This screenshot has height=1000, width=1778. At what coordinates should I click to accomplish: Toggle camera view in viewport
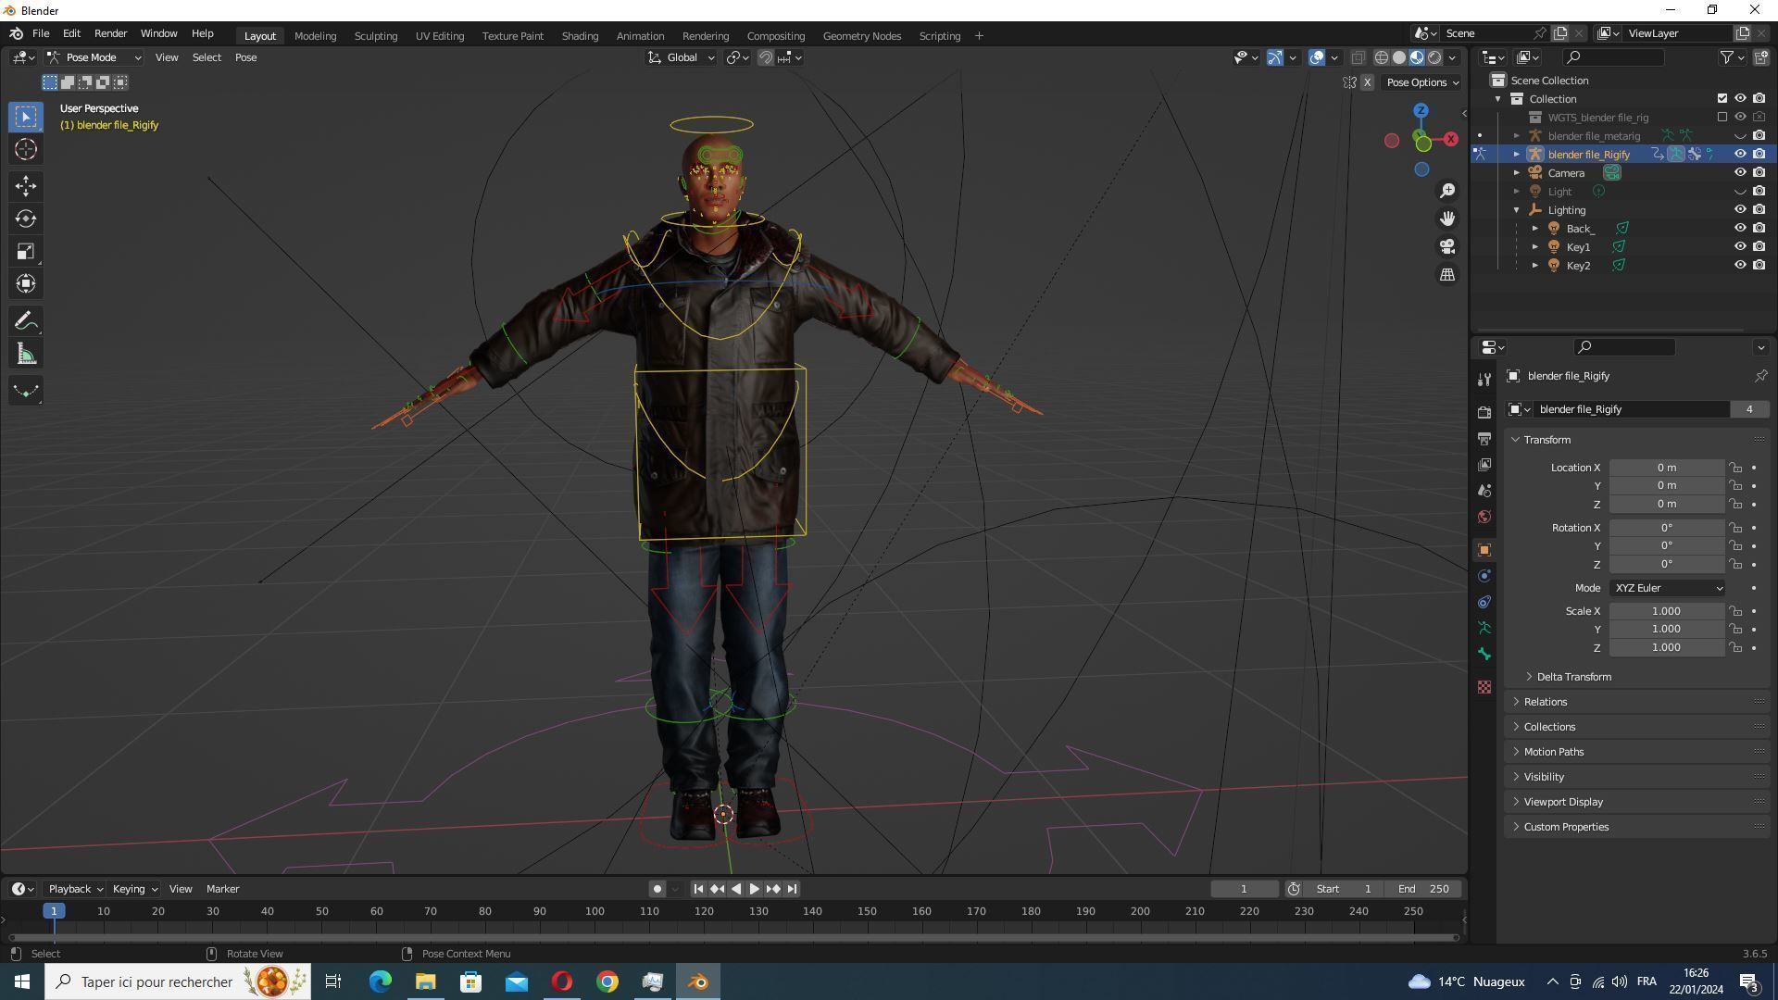tap(1446, 246)
